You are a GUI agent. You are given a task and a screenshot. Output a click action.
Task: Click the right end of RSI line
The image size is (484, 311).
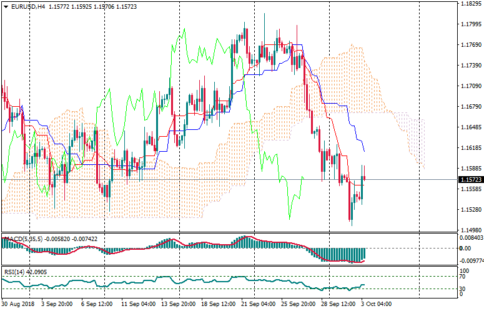coord(364,285)
